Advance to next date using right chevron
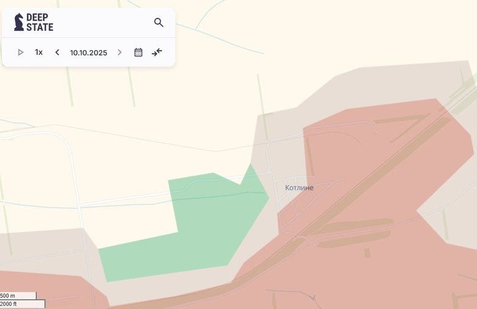Screen dimensions: 477x309 point(120,53)
